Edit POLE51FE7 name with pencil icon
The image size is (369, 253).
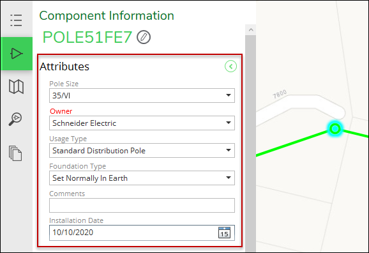[x=144, y=37]
